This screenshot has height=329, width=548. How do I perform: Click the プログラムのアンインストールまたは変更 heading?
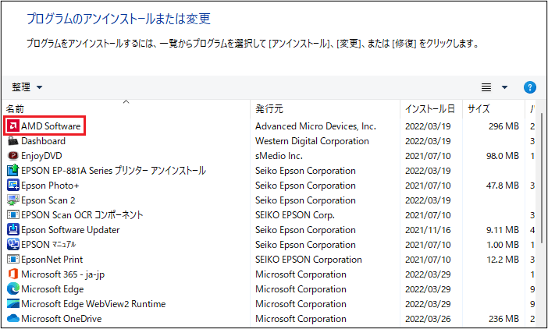point(119,19)
